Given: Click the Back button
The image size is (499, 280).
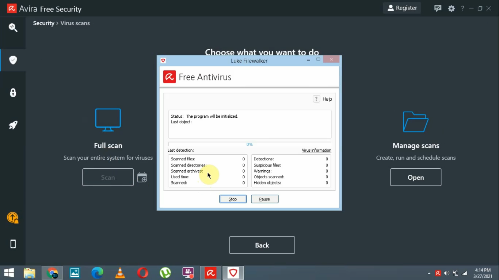Looking at the screenshot, I should click(x=262, y=245).
